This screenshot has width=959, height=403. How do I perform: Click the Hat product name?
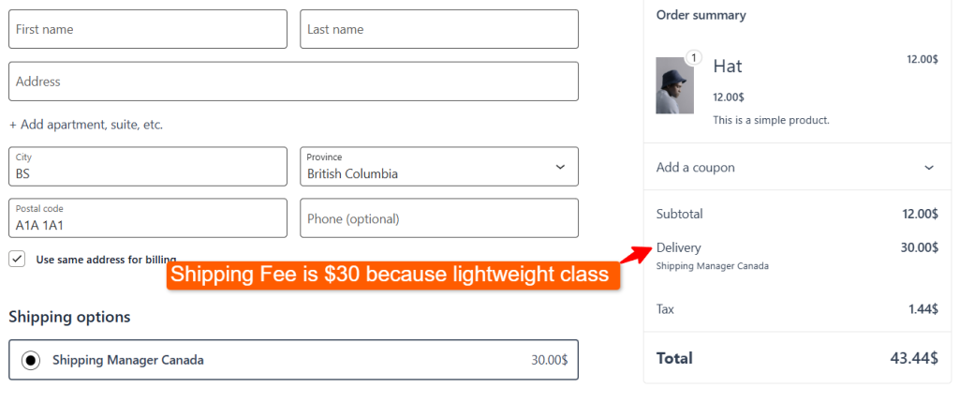pos(728,66)
